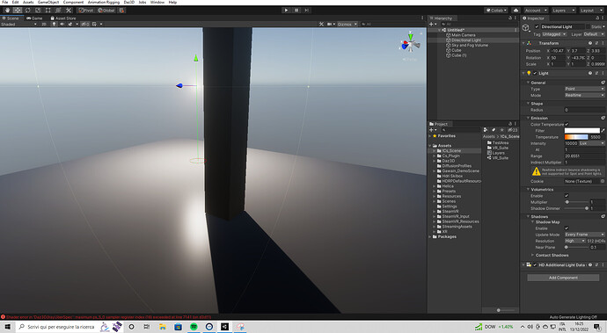Viewport: 607px width, 333px height.
Task: Toggle Volumetrics Enable checkbox
Action: [x=567, y=196]
